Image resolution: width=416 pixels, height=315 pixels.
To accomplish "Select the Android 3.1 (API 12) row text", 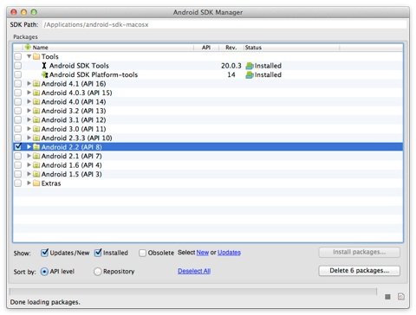I will [x=74, y=120].
